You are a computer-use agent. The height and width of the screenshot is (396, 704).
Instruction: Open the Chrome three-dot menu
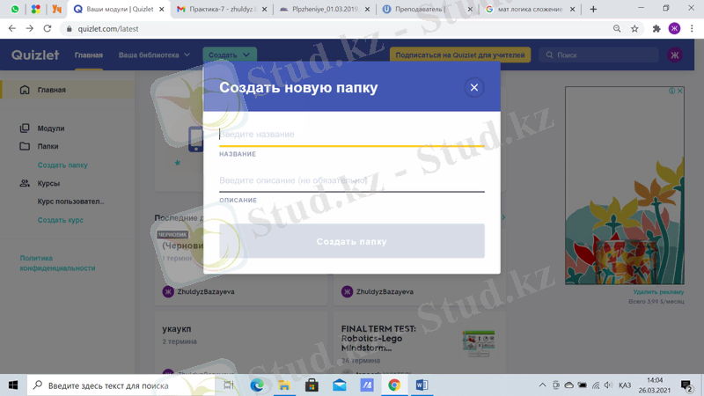pyautogui.click(x=692, y=29)
